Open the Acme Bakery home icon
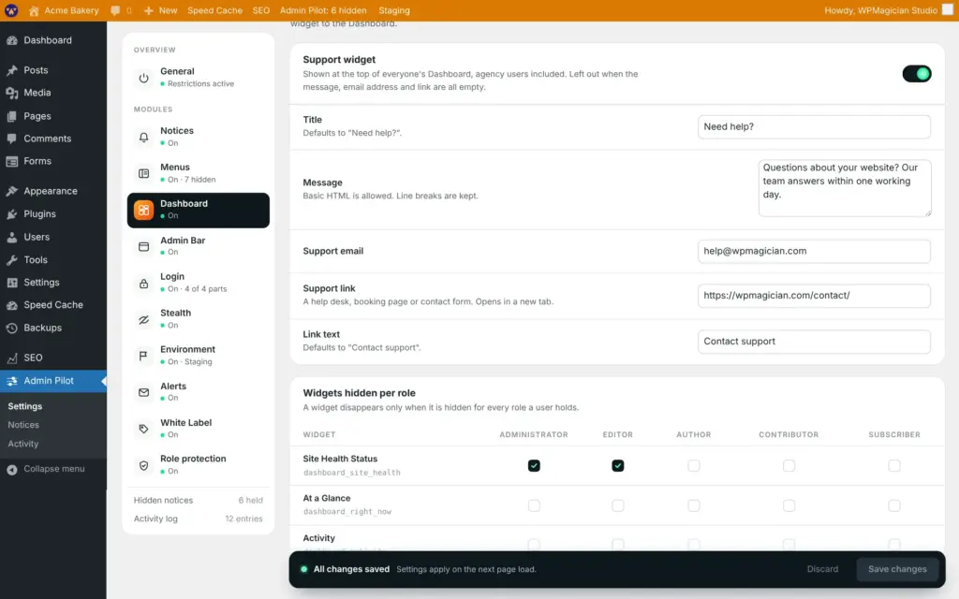Viewport: 959px width, 599px height. click(x=34, y=11)
